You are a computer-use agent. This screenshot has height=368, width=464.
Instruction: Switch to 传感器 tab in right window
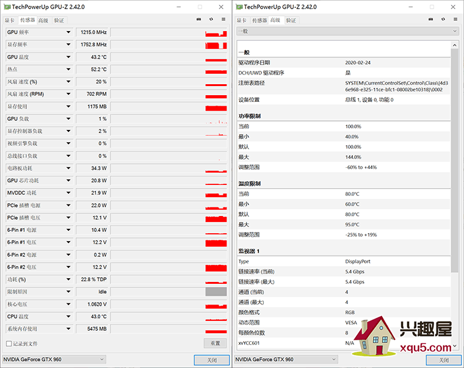(259, 20)
